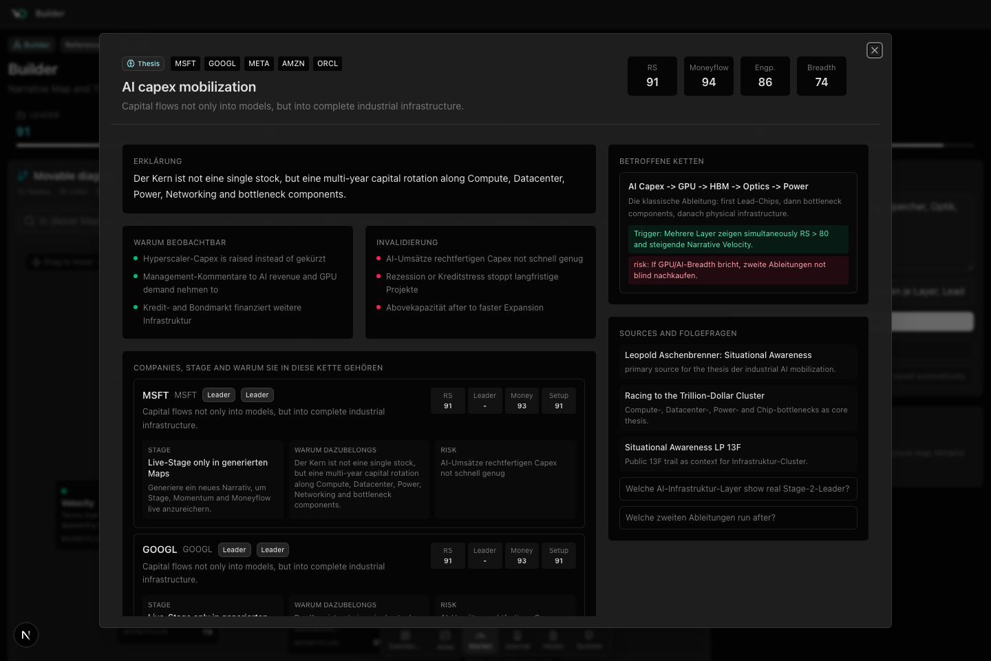Click the red risk note in chain card
The image size is (991, 661).
click(738, 270)
